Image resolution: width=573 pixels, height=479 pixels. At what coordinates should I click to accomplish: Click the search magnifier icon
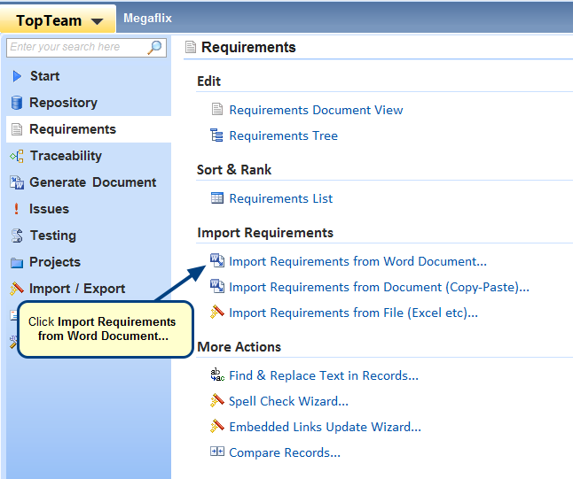[155, 47]
